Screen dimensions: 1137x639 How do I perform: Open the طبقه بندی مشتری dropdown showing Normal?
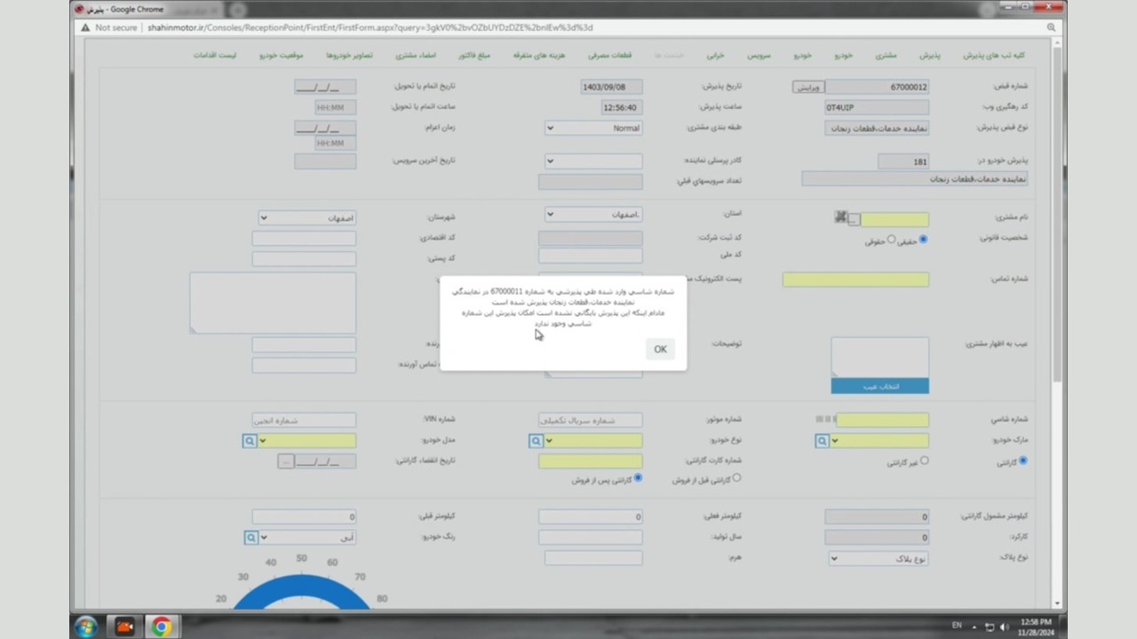593,128
